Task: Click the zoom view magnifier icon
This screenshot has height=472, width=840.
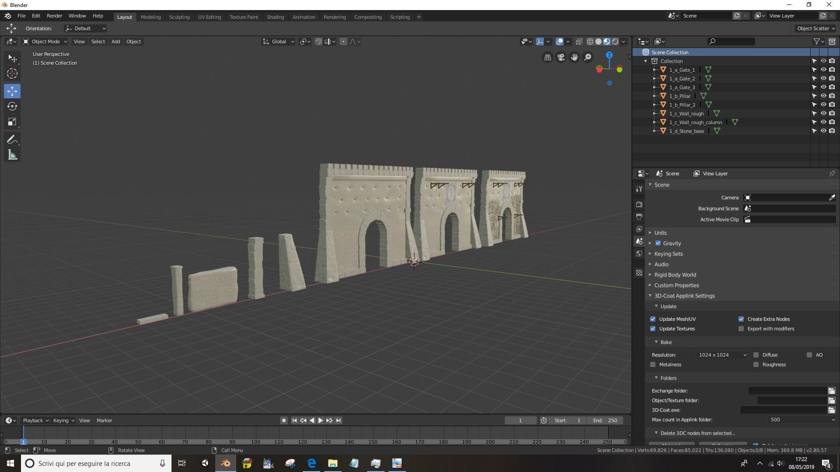Action: (588, 57)
